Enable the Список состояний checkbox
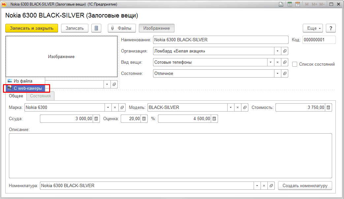This screenshot has width=344, height=199. [x=295, y=64]
